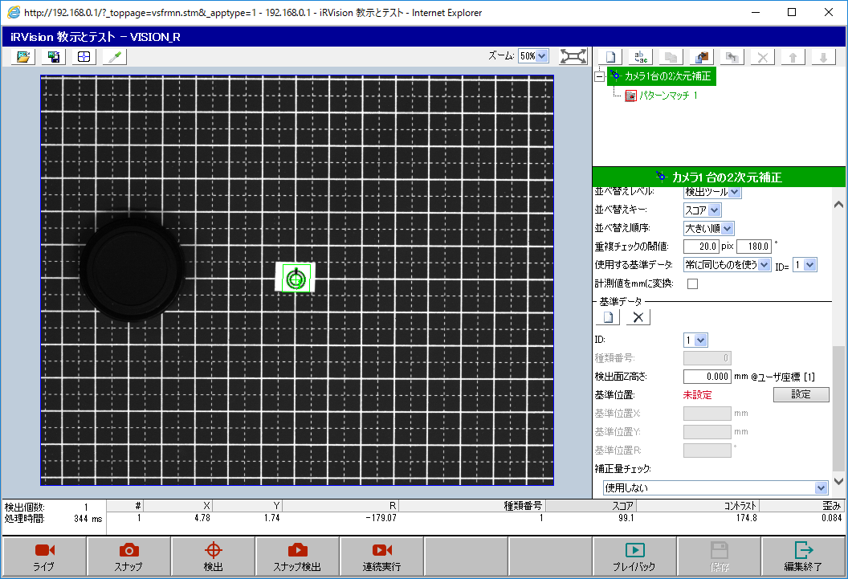Screen dimensions: 848x579
Task: Toggle the crosshair center-line display icon
Action: [84, 57]
